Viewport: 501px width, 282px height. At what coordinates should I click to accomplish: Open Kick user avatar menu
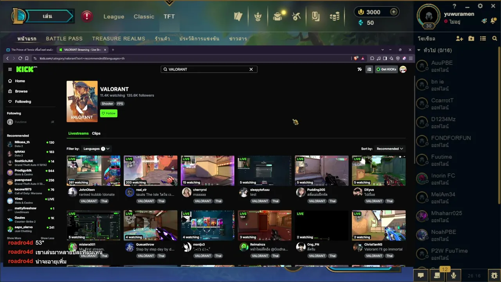pyautogui.click(x=403, y=69)
